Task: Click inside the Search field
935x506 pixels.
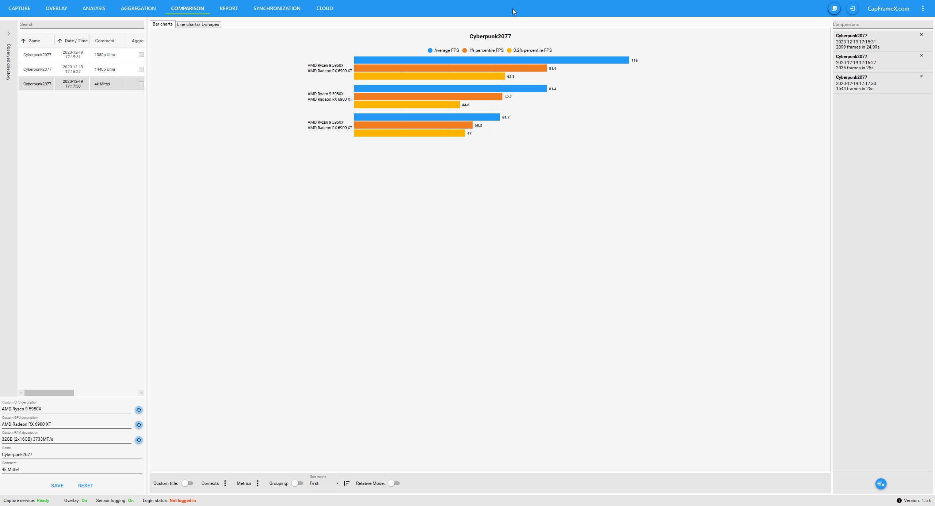Action: pyautogui.click(x=81, y=24)
